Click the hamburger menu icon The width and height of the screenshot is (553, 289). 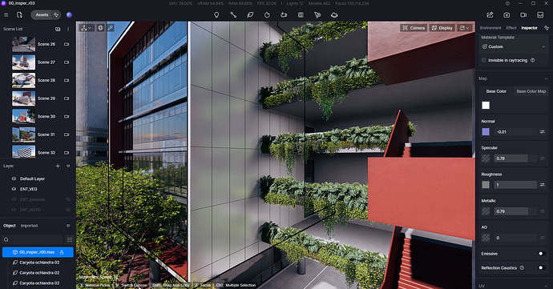tap(6, 14)
